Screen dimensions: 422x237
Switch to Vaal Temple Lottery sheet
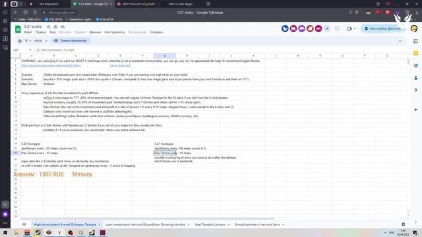(210, 224)
